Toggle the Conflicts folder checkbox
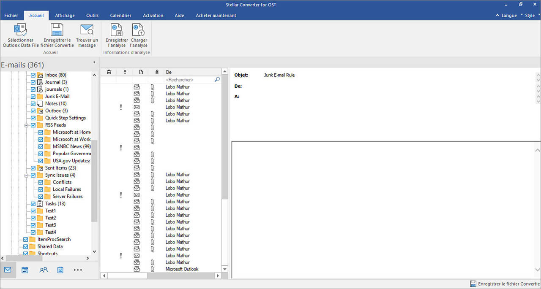This screenshot has height=289, width=541. (41, 182)
